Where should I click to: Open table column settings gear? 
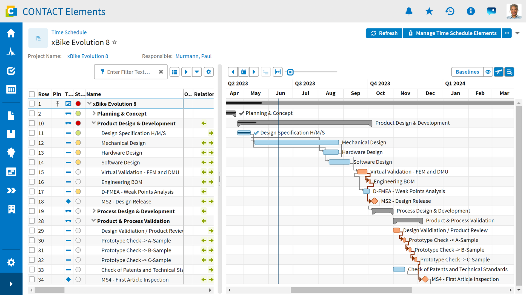click(x=209, y=72)
